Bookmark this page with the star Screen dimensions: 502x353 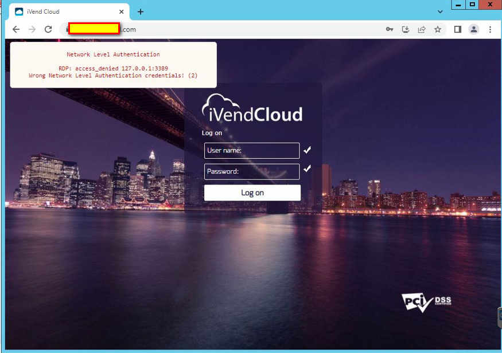[438, 29]
